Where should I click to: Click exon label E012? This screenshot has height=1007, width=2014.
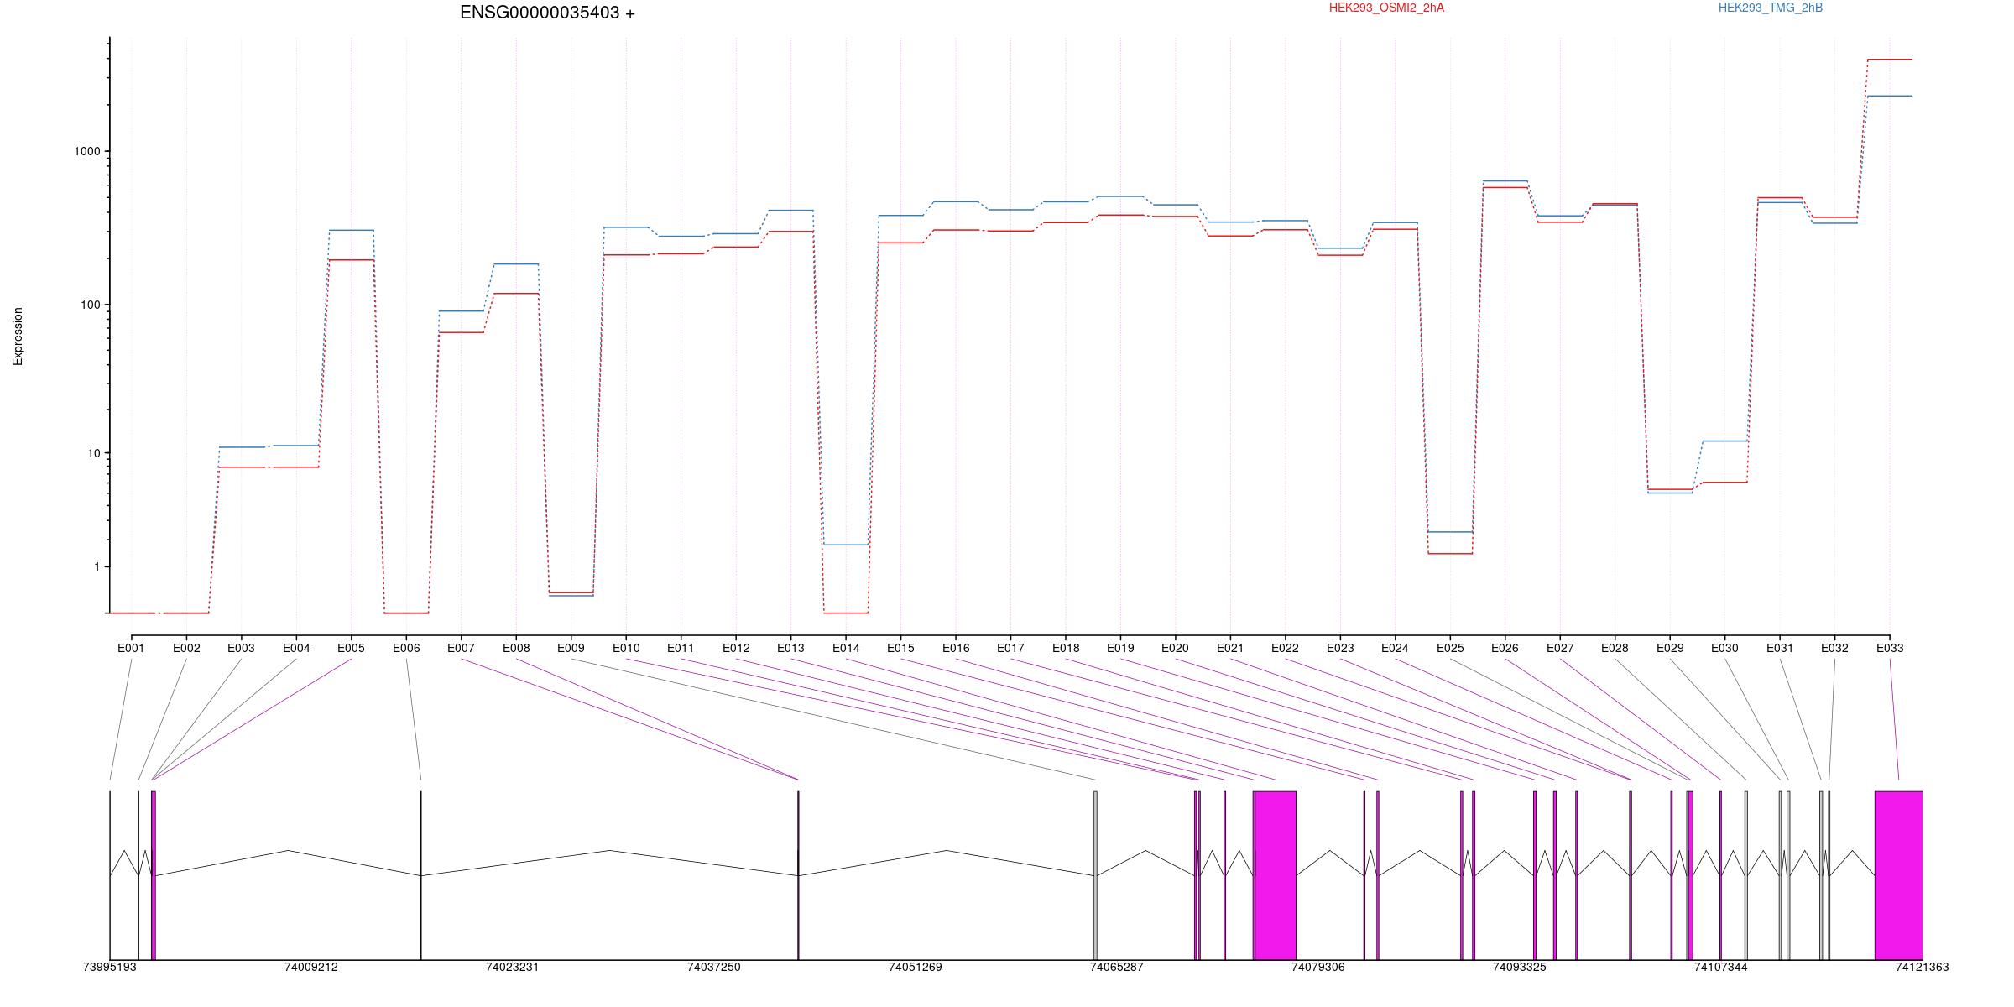tap(736, 648)
